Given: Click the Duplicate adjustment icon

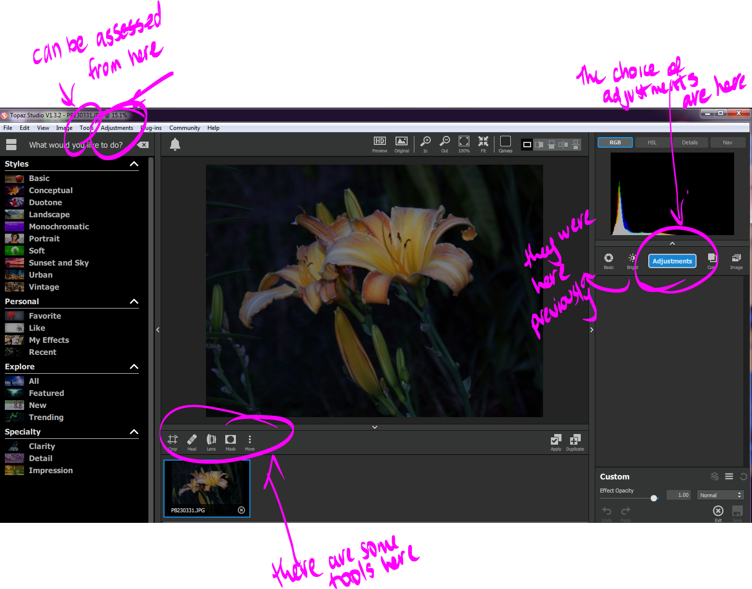Looking at the screenshot, I should 575,442.
